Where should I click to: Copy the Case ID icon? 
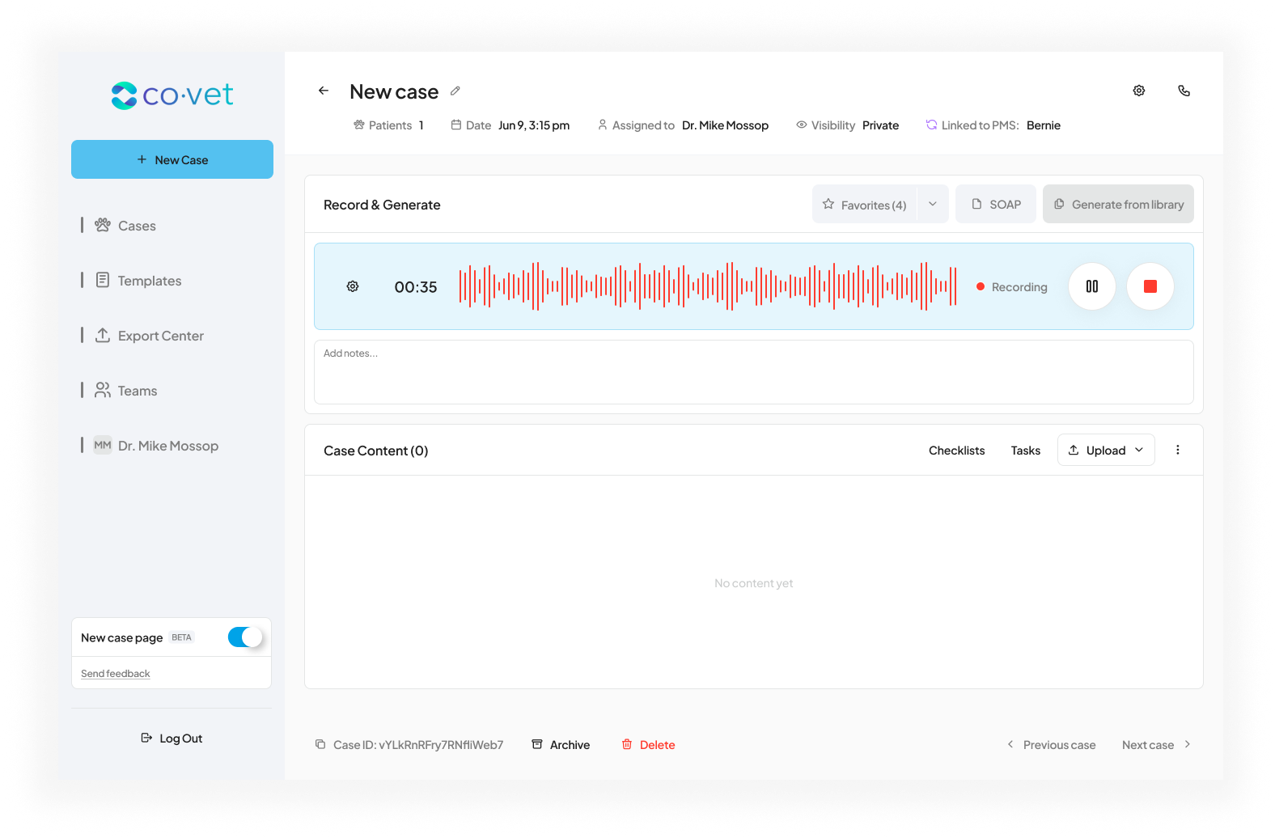pos(320,744)
